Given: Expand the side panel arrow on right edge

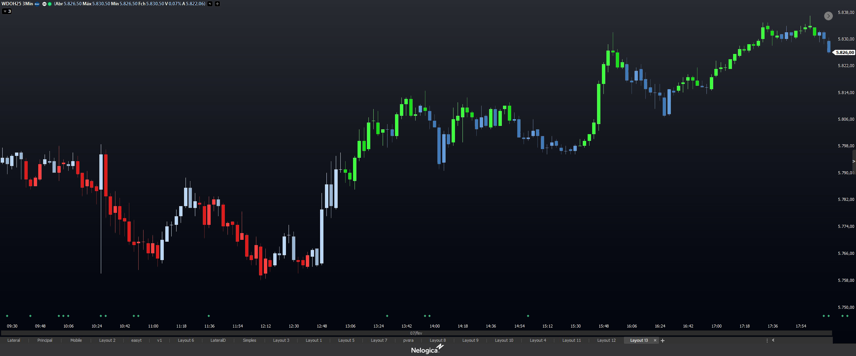Looking at the screenshot, I should tap(854, 161).
